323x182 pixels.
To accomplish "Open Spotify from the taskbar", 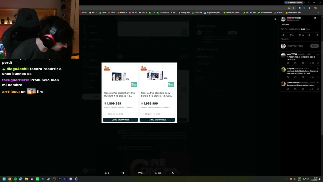I will pos(15,179).
